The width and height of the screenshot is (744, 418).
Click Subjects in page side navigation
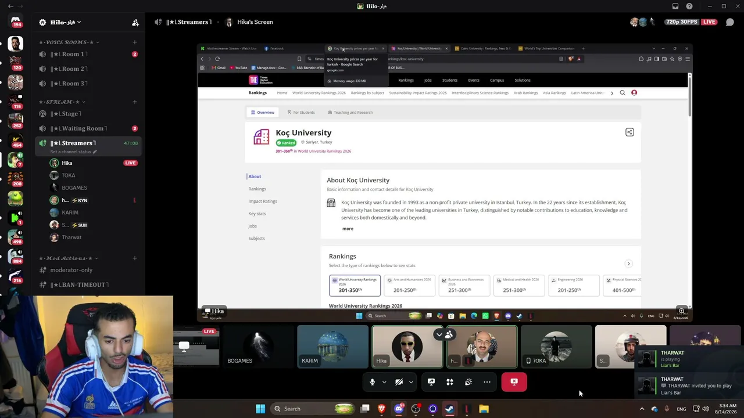click(x=256, y=239)
